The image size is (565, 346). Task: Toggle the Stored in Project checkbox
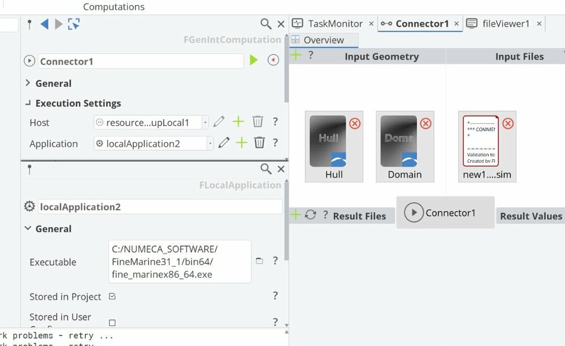pyautogui.click(x=112, y=296)
